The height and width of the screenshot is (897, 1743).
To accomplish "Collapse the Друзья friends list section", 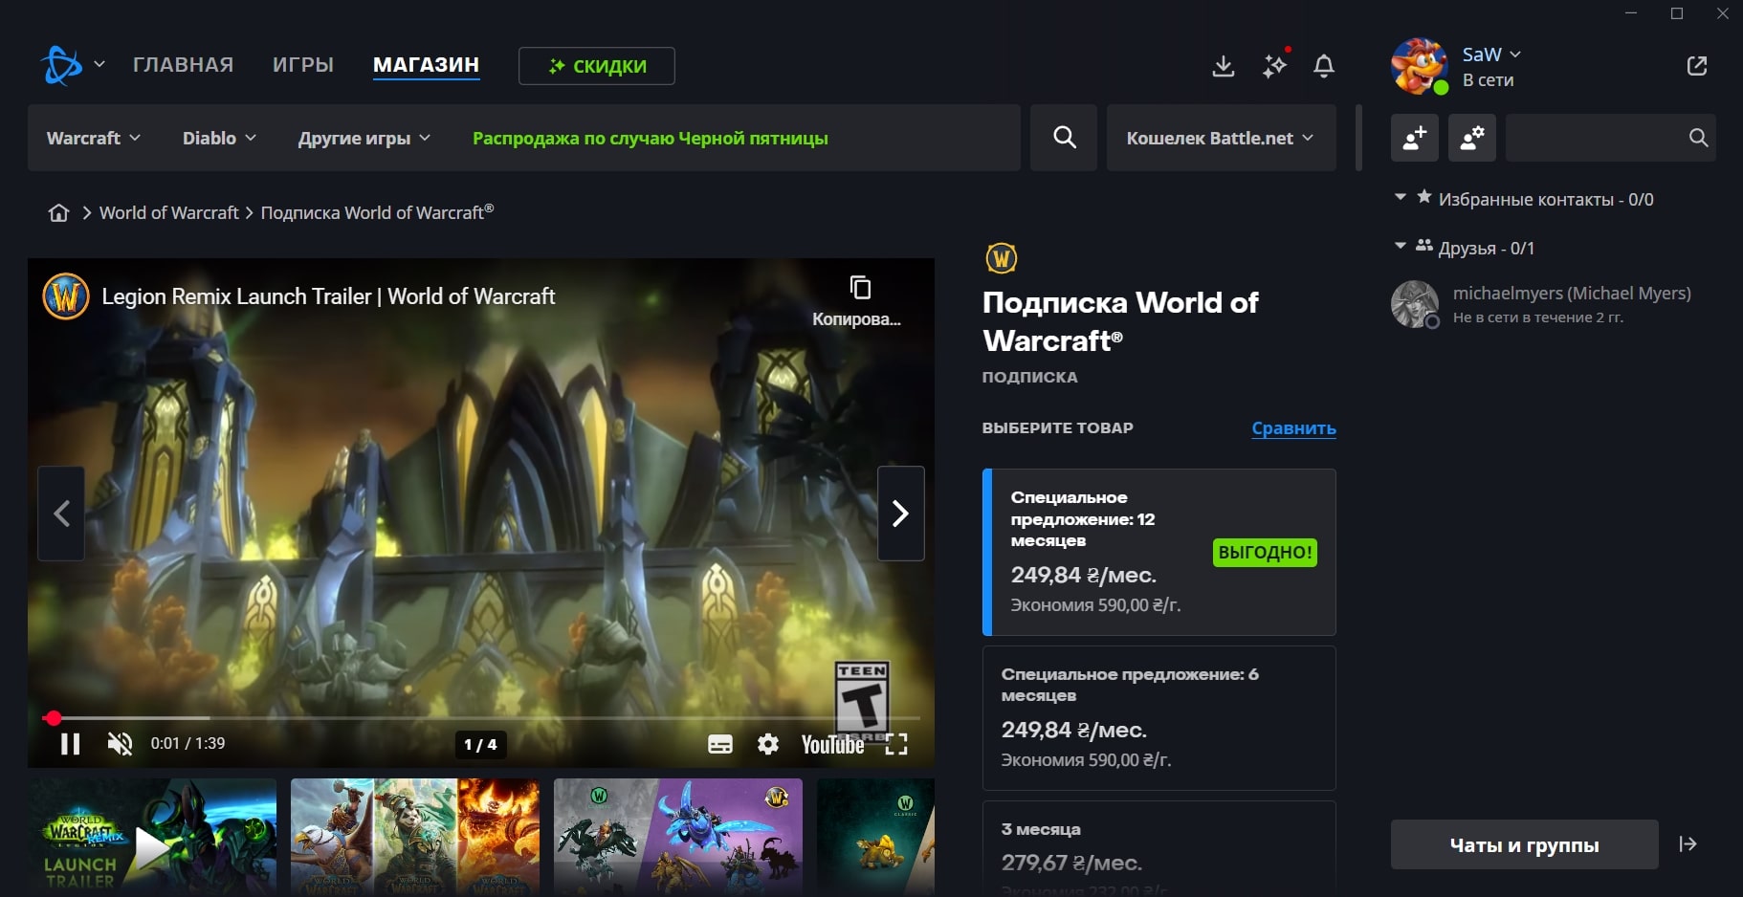I will (1401, 247).
